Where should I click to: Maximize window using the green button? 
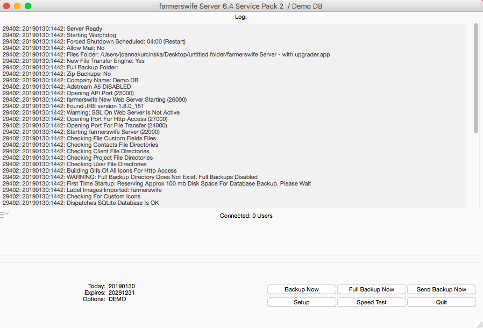pyautogui.click(x=28, y=6)
